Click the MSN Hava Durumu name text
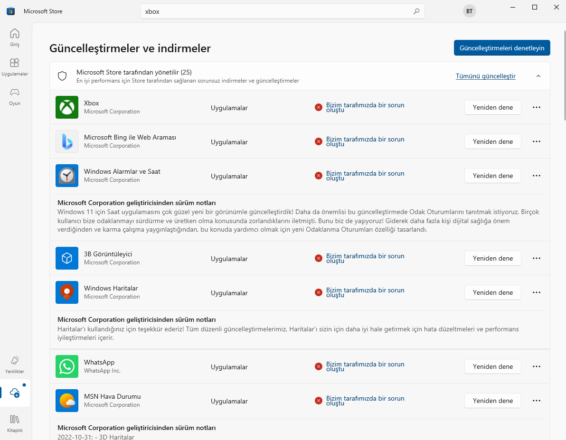This screenshot has height=440, width=566. 112,396
